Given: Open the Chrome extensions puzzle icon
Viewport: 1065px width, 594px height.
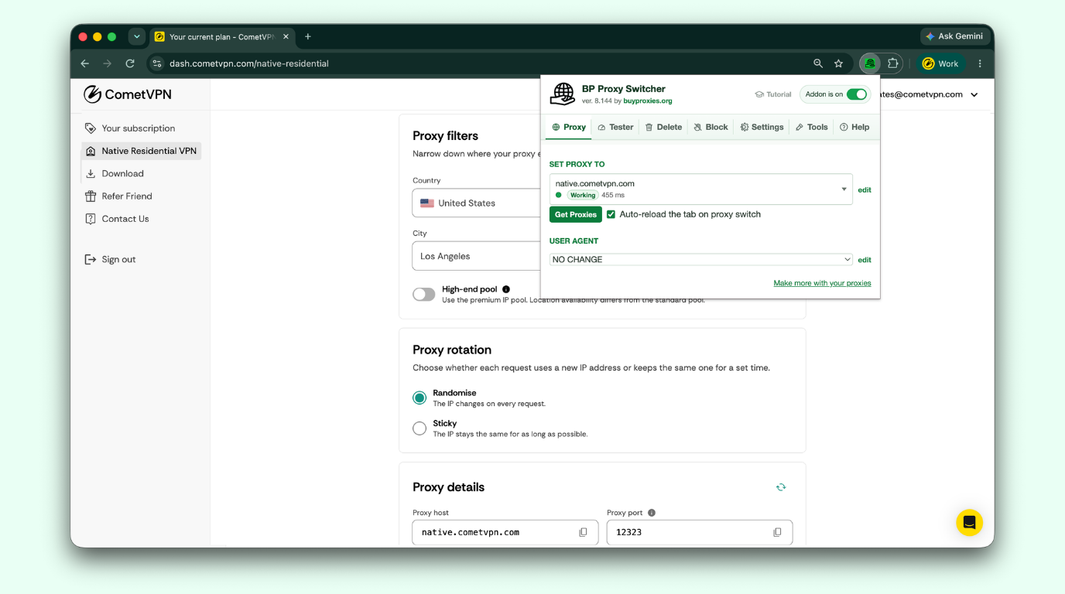Looking at the screenshot, I should (893, 63).
